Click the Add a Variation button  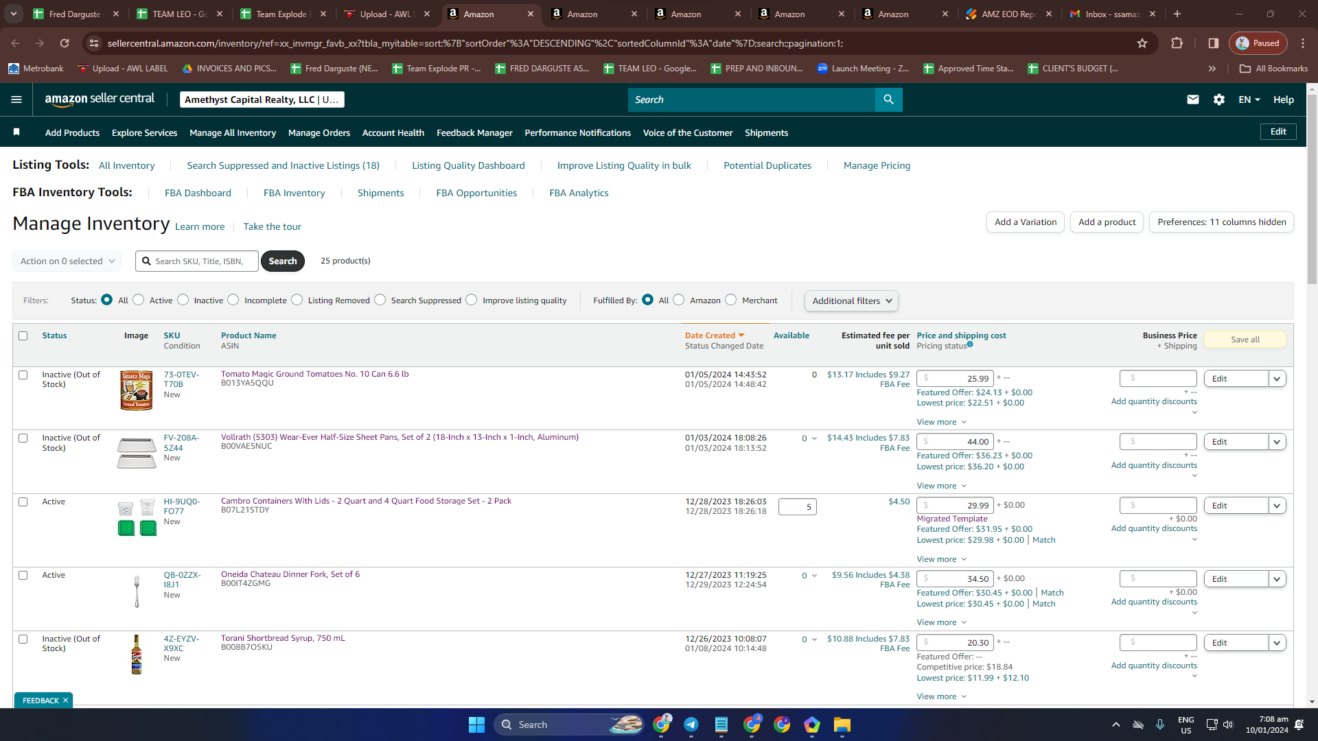click(1026, 222)
